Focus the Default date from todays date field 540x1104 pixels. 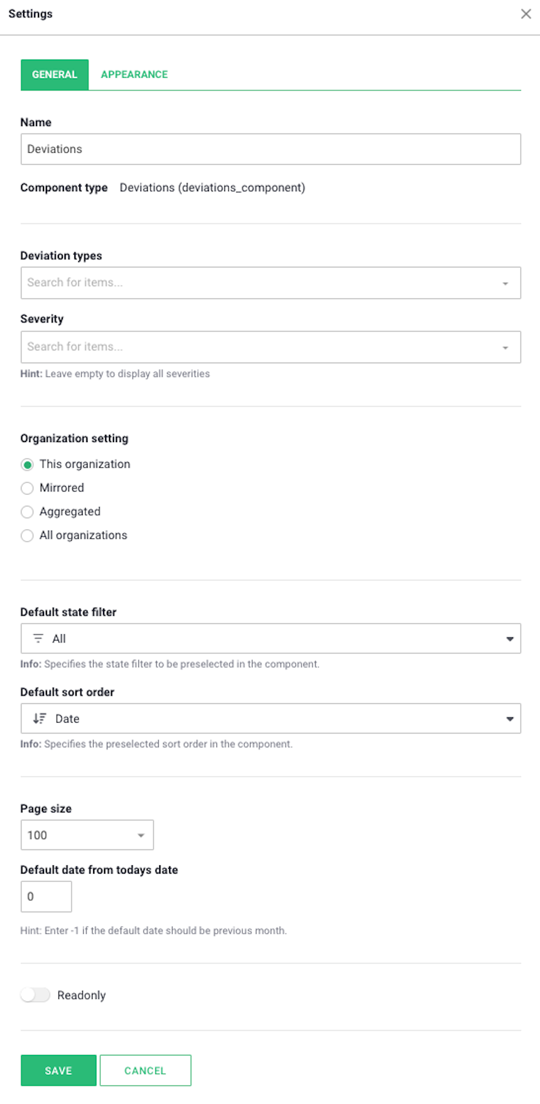click(46, 896)
